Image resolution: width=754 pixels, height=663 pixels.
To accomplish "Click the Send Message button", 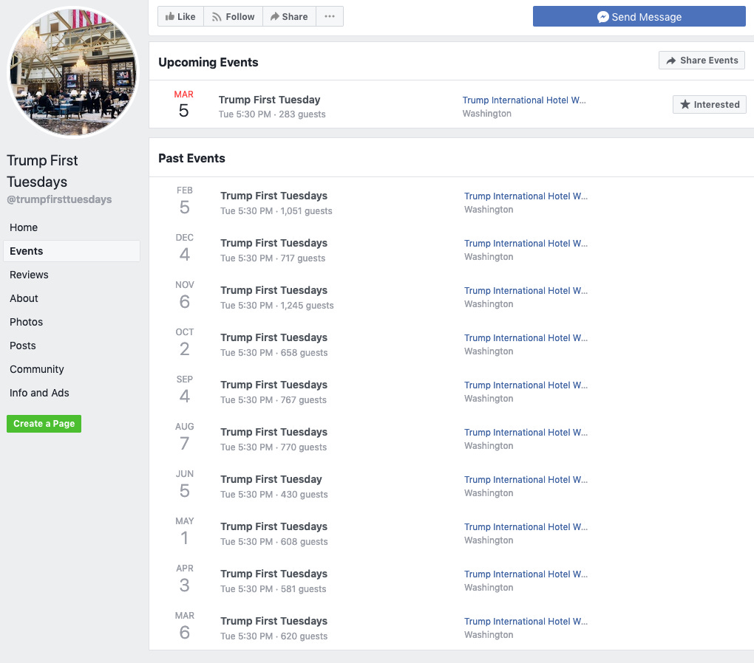I will pyautogui.click(x=639, y=17).
